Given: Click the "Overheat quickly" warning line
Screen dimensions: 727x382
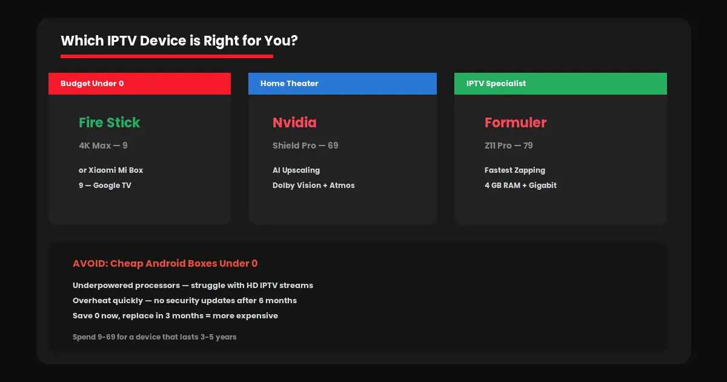Looking at the screenshot, I should 185,301.
